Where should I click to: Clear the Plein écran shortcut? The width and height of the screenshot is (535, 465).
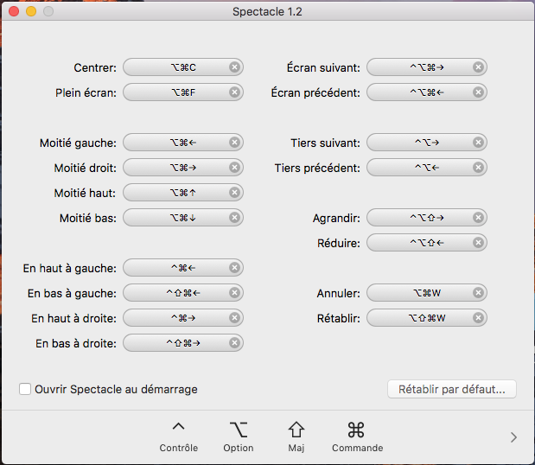pos(234,92)
